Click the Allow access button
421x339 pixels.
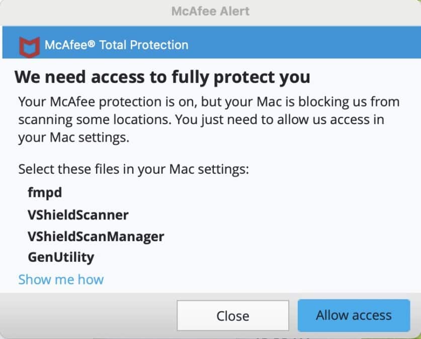[x=354, y=315]
